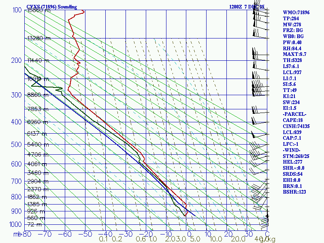
Task: Click the BRN:0.1 value
Action: [x=292, y=186]
